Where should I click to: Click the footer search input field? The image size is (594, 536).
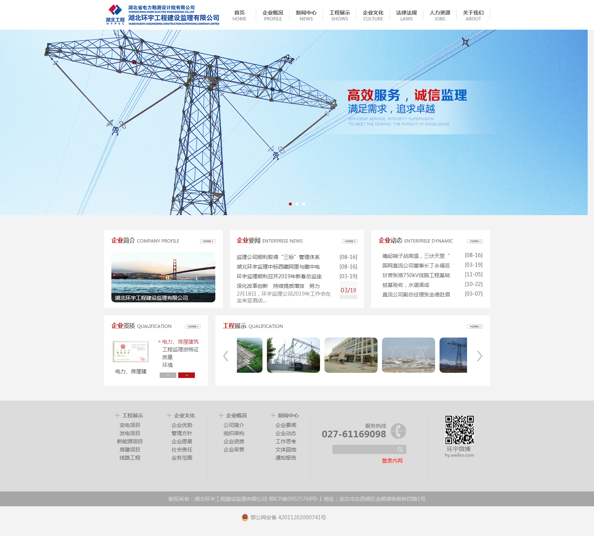tap(364, 450)
